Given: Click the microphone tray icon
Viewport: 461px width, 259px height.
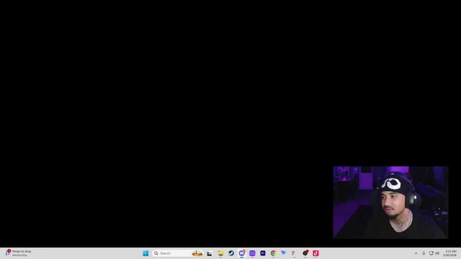Looking at the screenshot, I should 424,253.
